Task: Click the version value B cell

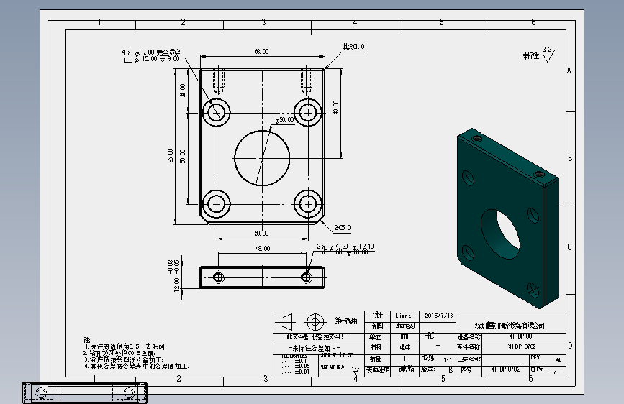Action: coord(451,369)
